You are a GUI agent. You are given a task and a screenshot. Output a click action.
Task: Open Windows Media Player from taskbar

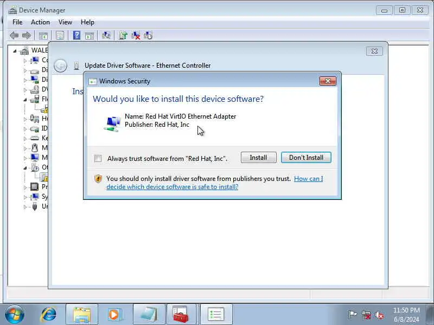115,315
